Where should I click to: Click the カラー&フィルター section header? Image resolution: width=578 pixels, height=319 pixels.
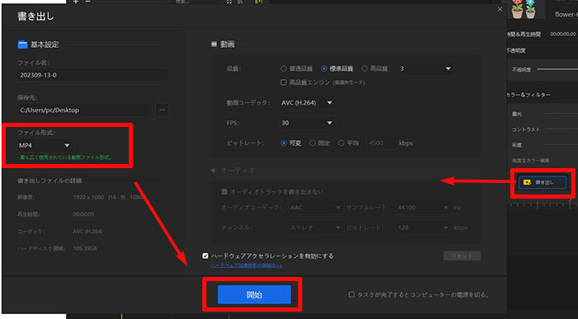529,95
